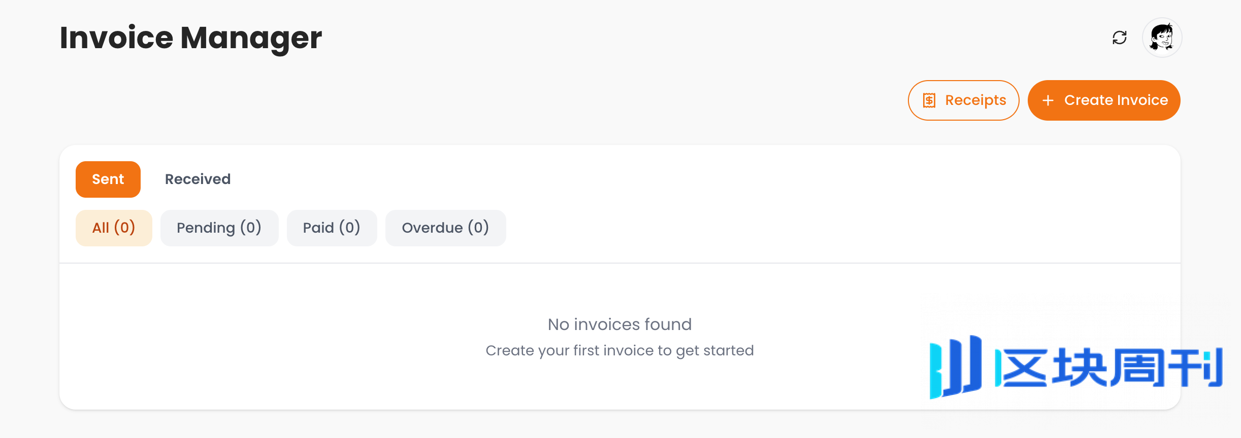Switch to the Sent tab
1241x438 pixels.
click(108, 179)
